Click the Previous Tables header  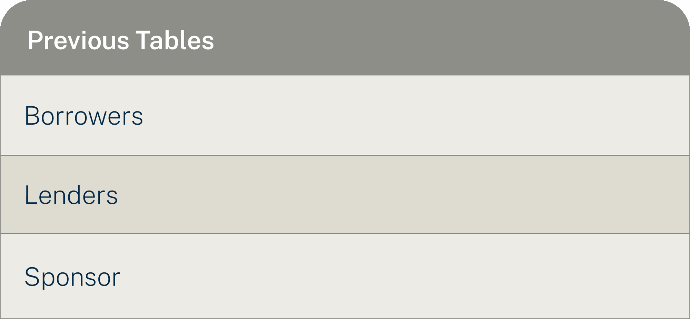pyautogui.click(x=121, y=40)
